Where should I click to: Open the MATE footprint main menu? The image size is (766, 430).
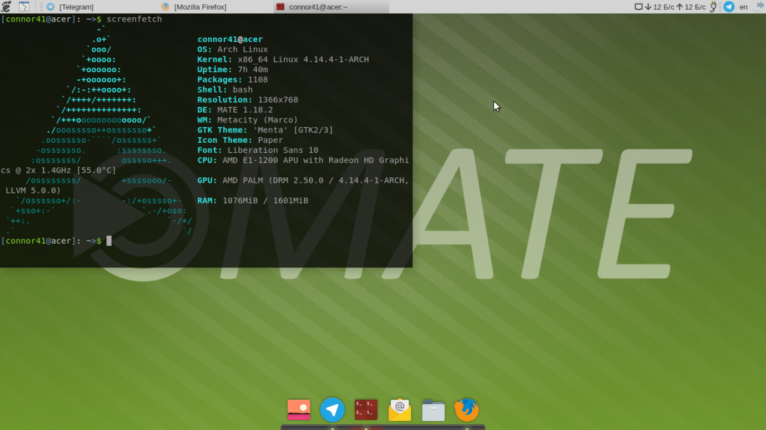pos(6,7)
